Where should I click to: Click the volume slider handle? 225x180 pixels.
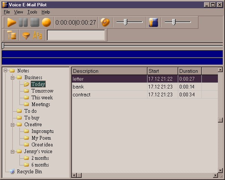(x=125, y=22)
